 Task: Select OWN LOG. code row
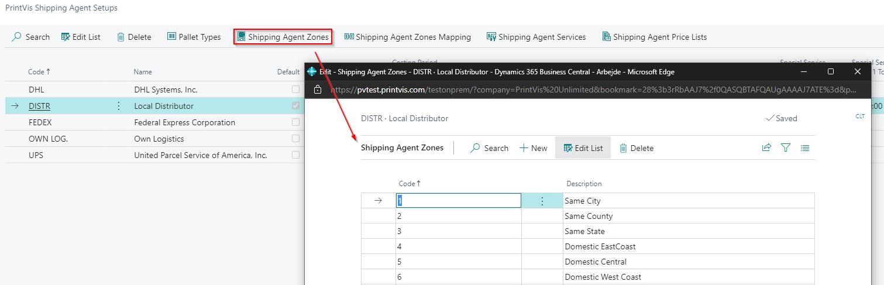click(49, 139)
